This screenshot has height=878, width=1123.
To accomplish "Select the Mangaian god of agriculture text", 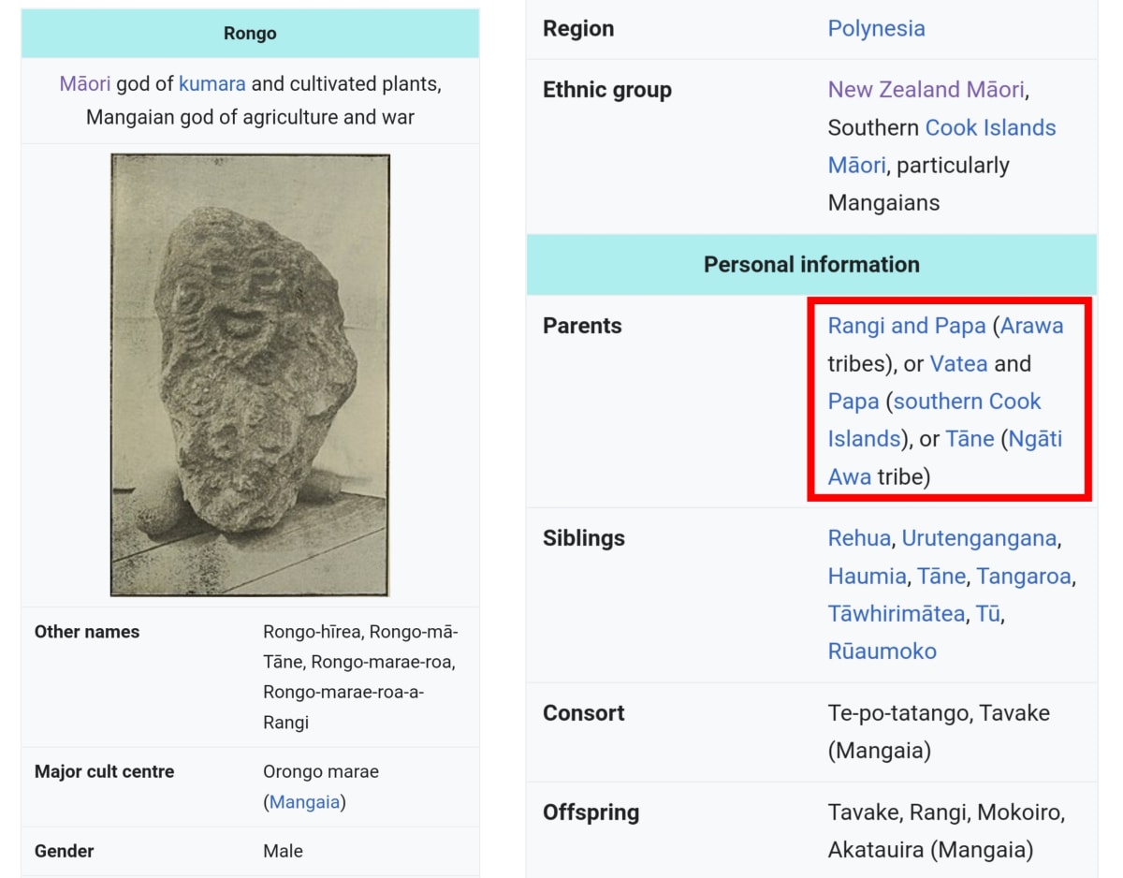I will point(250,118).
